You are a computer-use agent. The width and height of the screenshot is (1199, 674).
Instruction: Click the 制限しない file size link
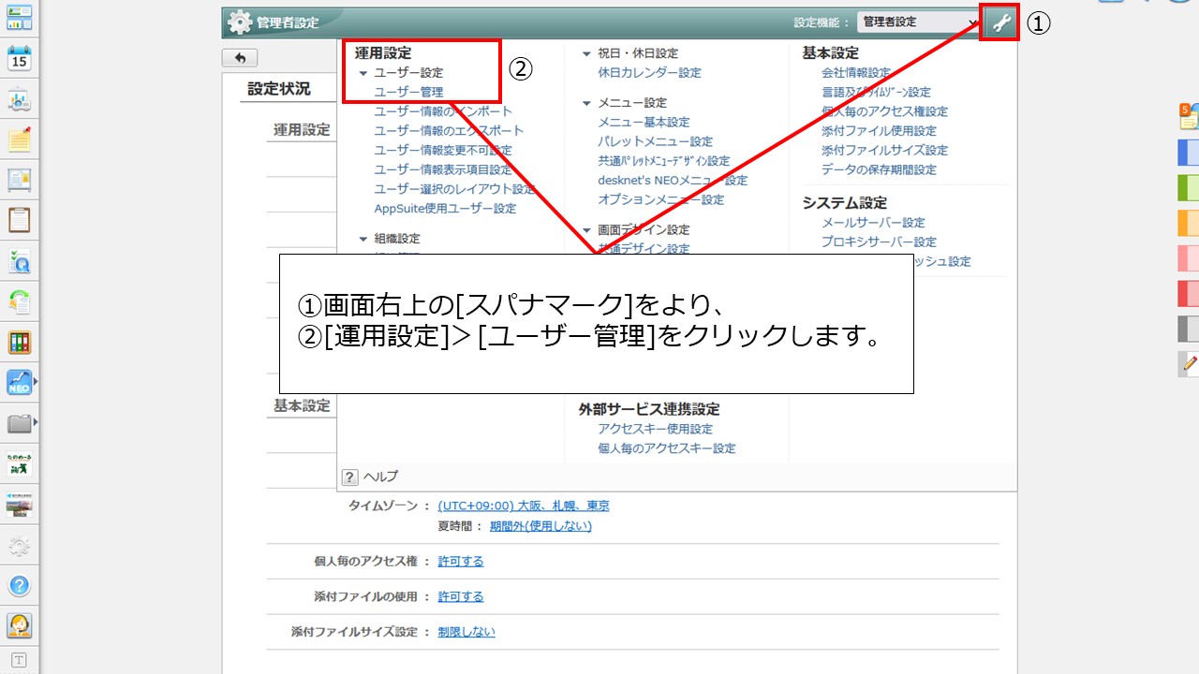pyautogui.click(x=466, y=632)
